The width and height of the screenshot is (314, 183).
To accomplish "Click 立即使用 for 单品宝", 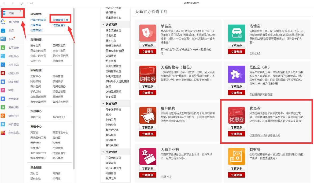I will (148, 52).
